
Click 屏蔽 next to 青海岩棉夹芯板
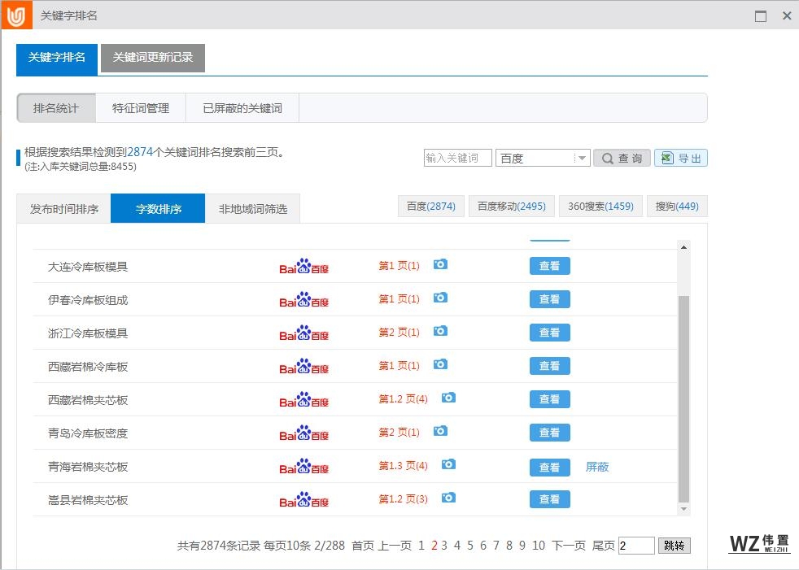pyautogui.click(x=597, y=467)
